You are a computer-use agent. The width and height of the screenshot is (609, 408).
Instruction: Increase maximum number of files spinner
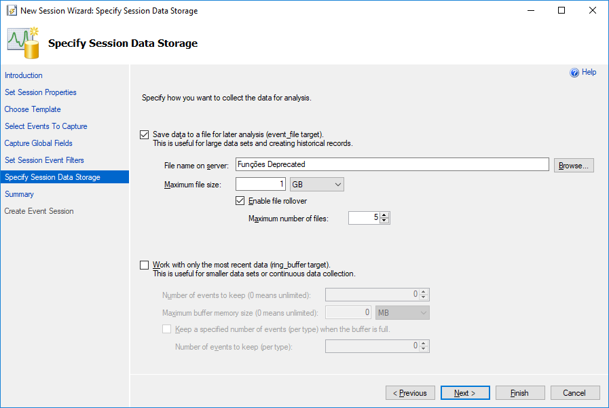[384, 215]
